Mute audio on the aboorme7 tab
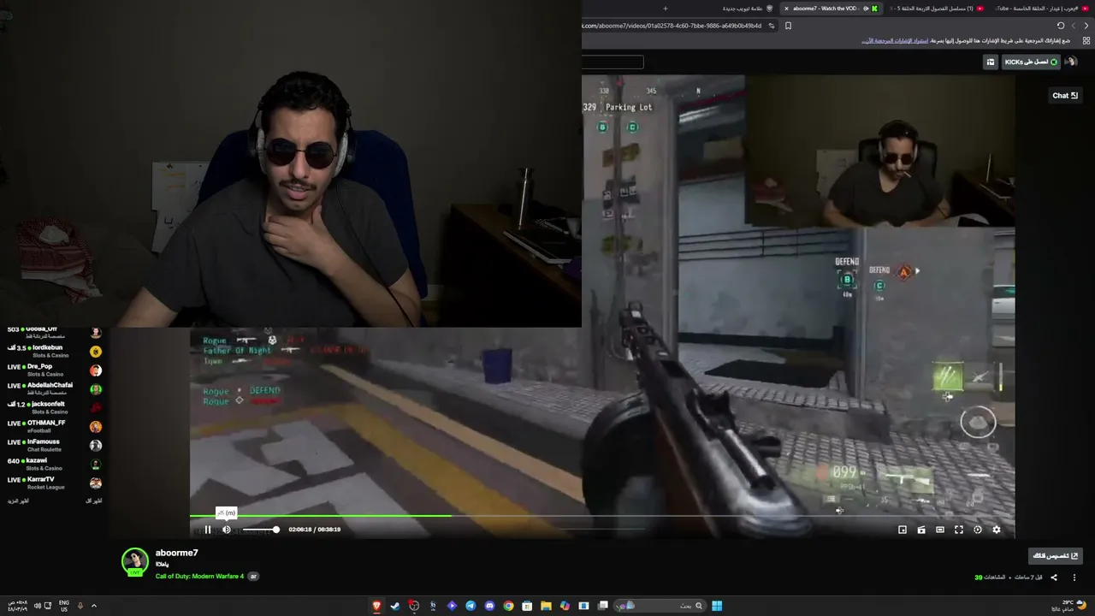 866,9
